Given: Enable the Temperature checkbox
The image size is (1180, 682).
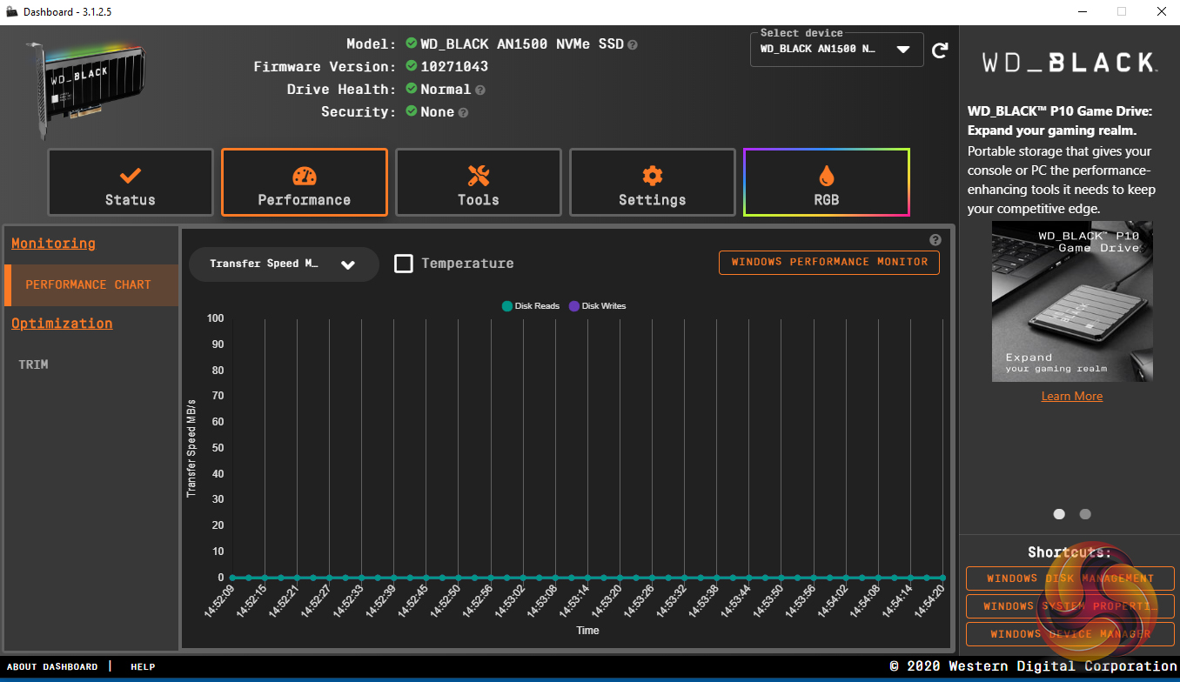Looking at the screenshot, I should click(404, 264).
